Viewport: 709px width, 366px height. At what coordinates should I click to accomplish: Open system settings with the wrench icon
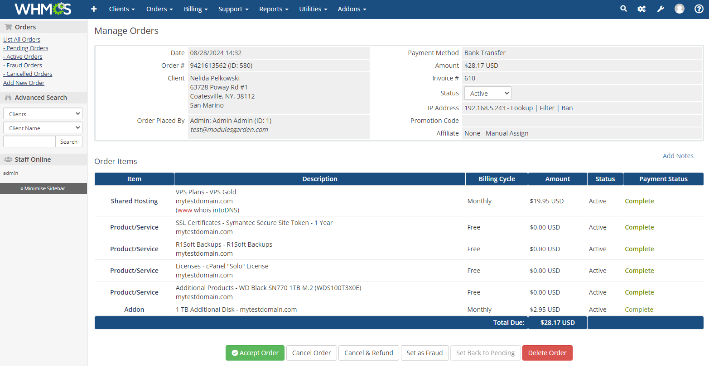(661, 8)
